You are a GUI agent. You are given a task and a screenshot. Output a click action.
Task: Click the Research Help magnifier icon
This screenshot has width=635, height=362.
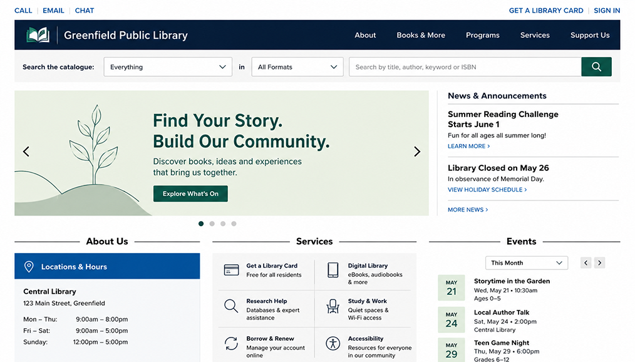coord(231,306)
